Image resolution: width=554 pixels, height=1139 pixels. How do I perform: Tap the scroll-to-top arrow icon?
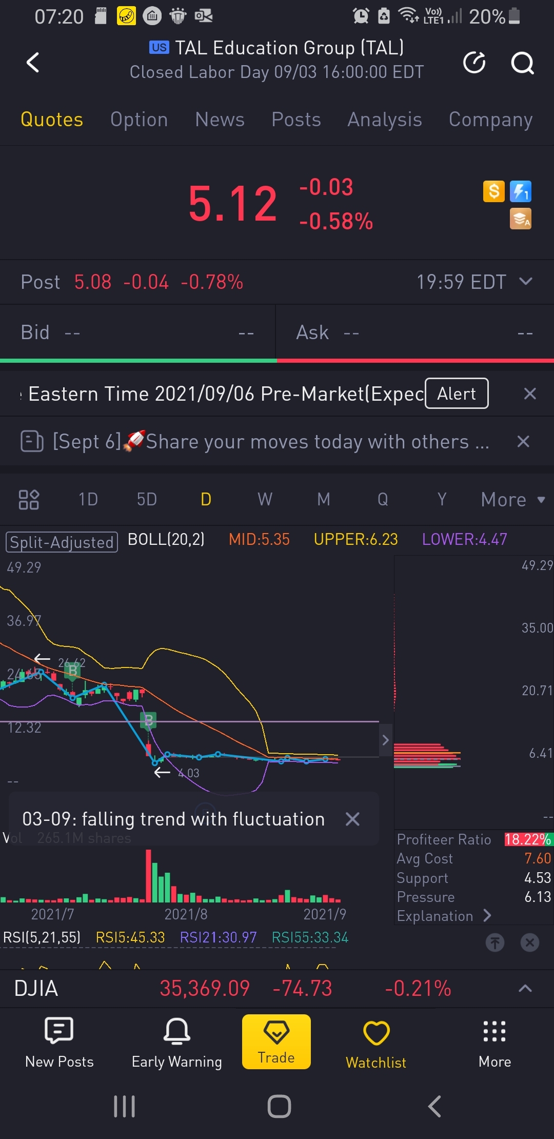pyautogui.click(x=495, y=942)
